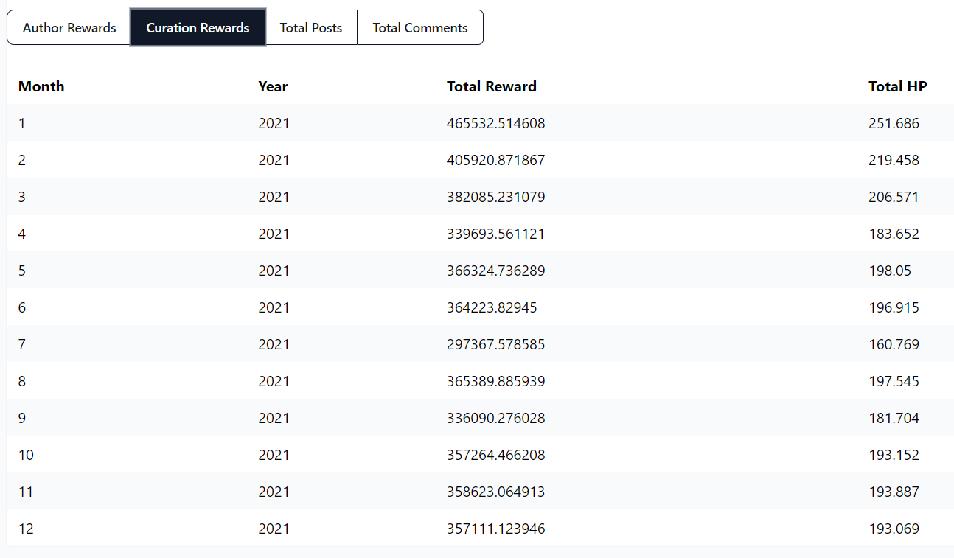This screenshot has height=558, width=954.
Task: Click Total HP value 198.05
Action: coord(890,271)
